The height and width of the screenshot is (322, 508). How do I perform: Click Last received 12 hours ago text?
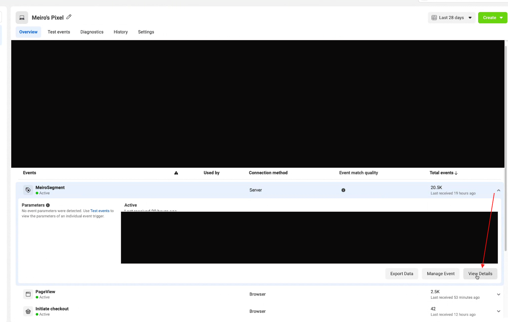453,315
